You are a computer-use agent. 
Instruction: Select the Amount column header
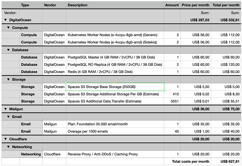click(172, 5)
